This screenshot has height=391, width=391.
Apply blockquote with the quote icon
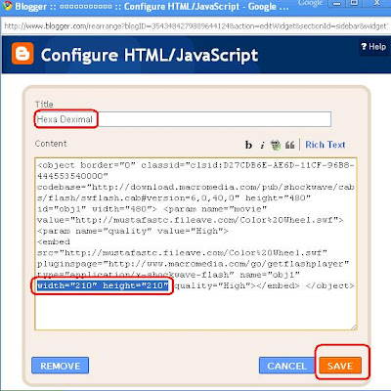(x=289, y=145)
